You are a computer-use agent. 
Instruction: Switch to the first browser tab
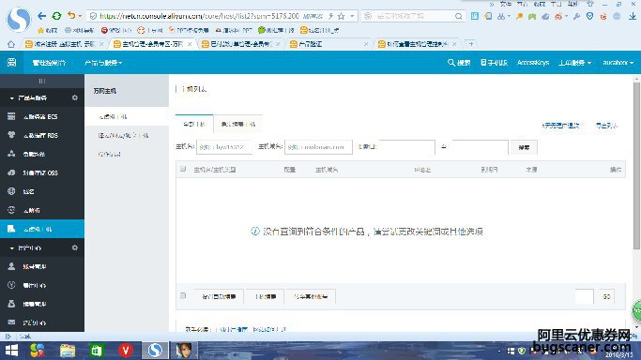click(64, 44)
